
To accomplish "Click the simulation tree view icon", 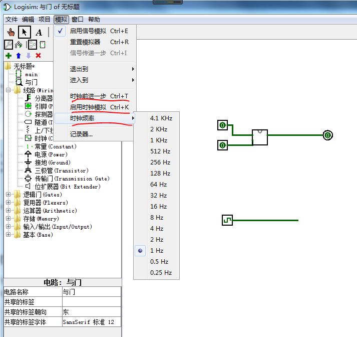I will [19, 45].
